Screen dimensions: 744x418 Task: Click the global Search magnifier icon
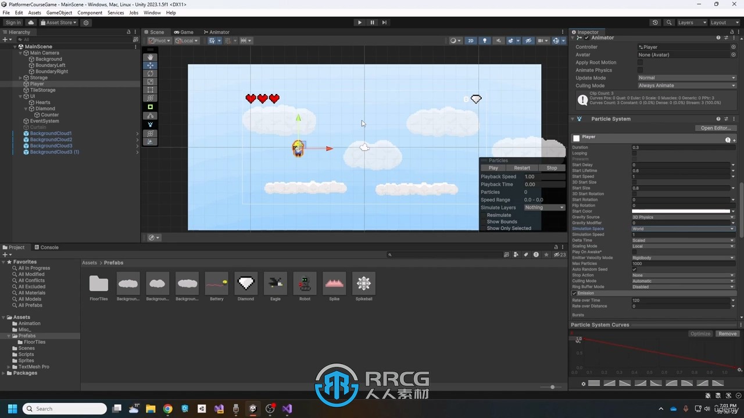669,23
